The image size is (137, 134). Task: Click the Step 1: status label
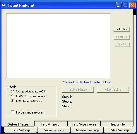point(67,97)
